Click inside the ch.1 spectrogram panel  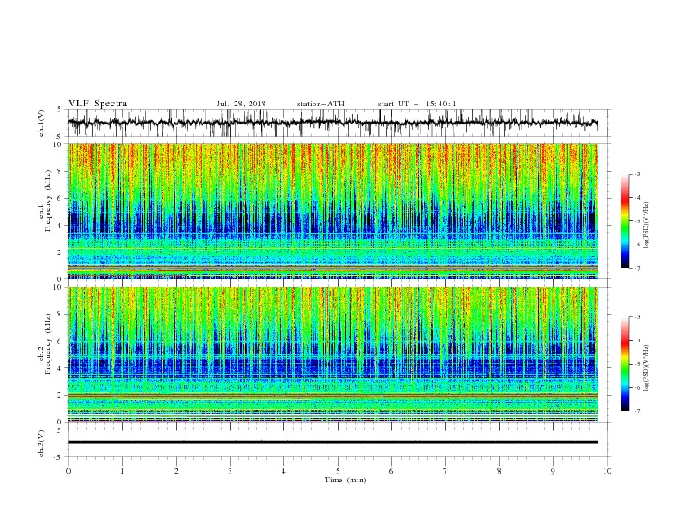[x=333, y=211]
